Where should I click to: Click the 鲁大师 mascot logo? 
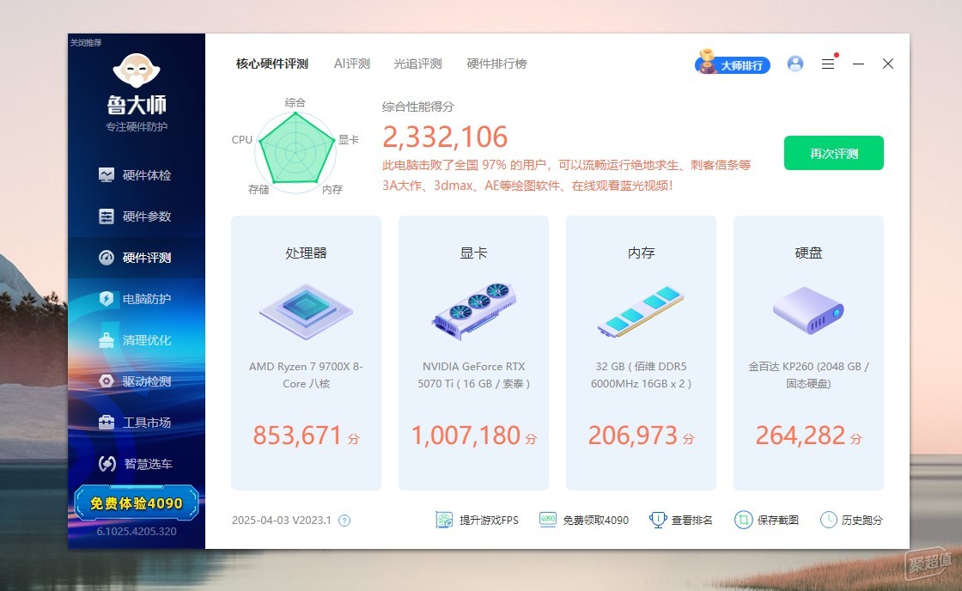137,70
